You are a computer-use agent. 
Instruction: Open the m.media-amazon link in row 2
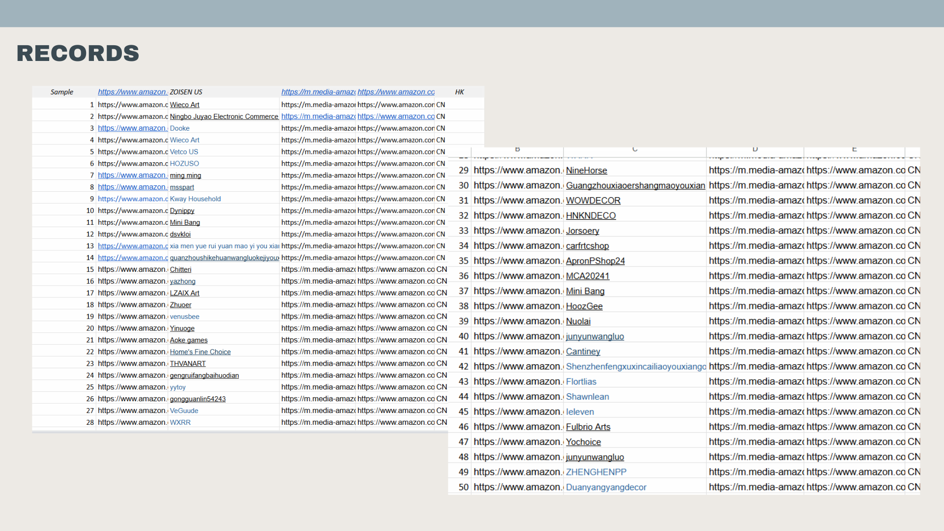[x=318, y=117]
